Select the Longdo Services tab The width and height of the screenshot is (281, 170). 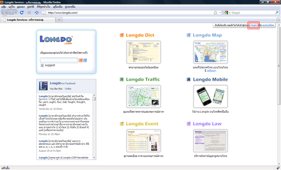(x=28, y=20)
